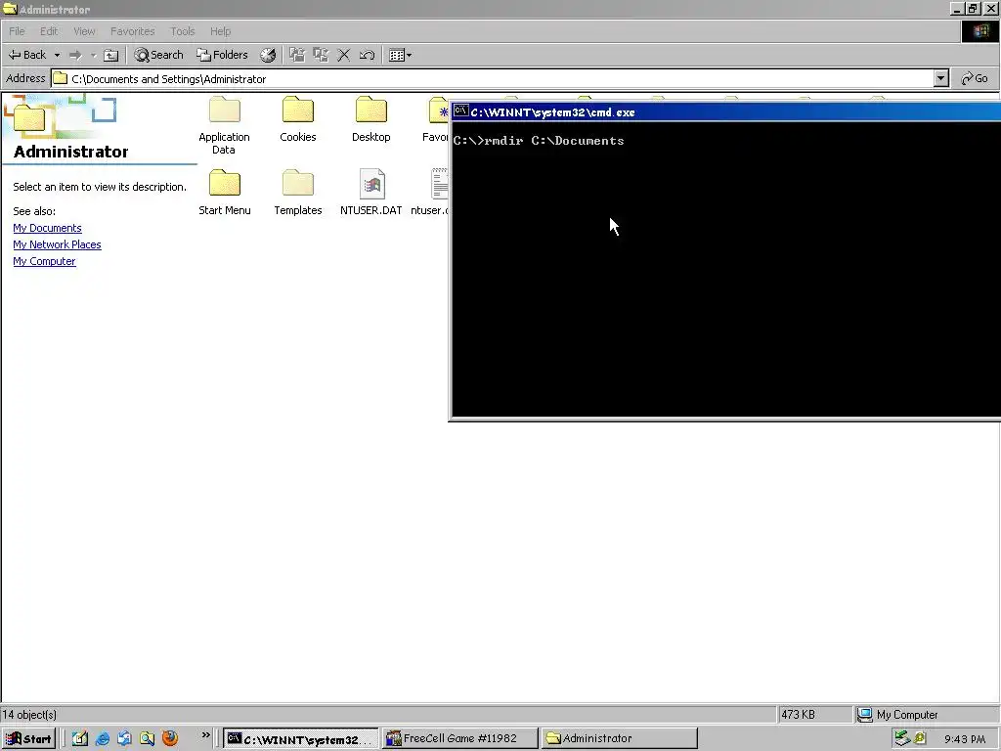This screenshot has width=1001, height=751.
Task: Toggle the Folders tree pane
Action: 222,55
